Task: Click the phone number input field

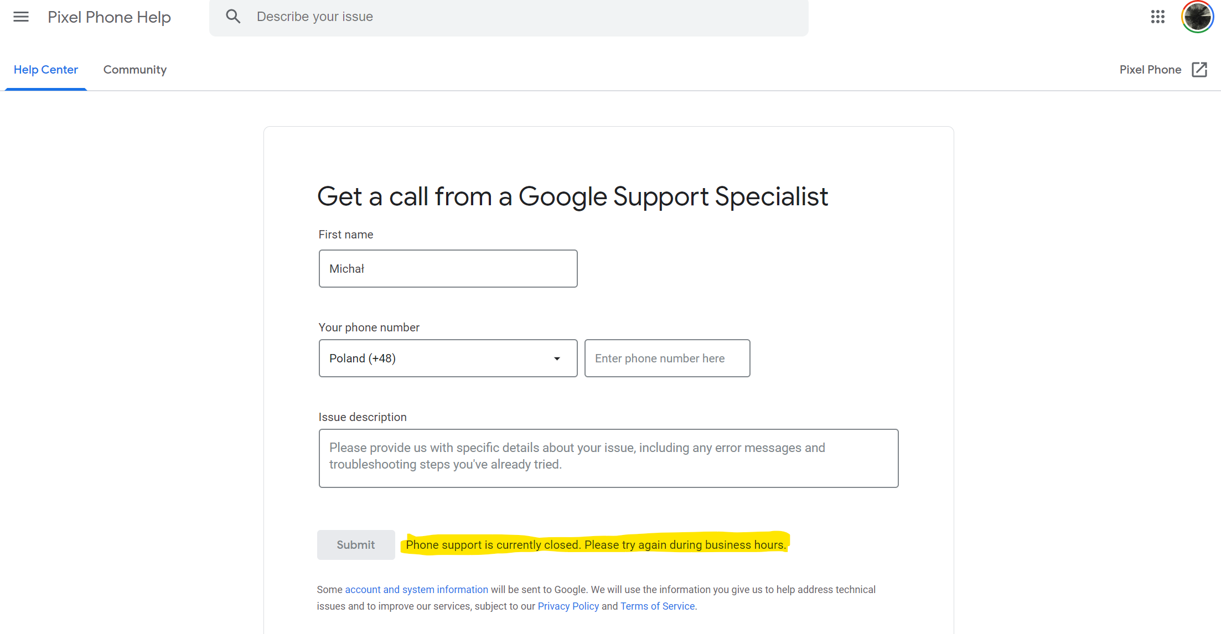Action: pos(667,358)
